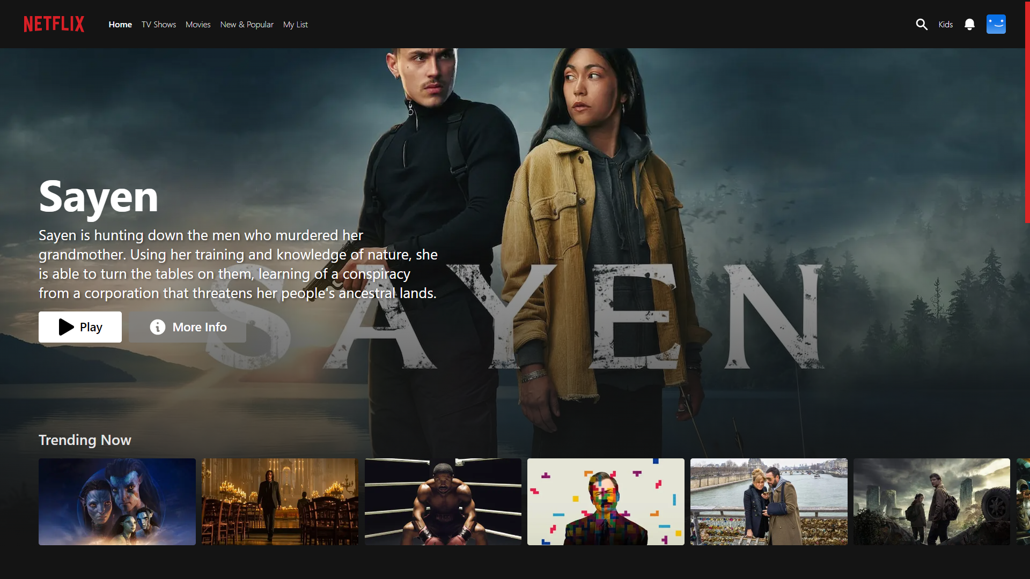Image resolution: width=1030 pixels, height=579 pixels.
Task: Switch to the TV Shows section
Action: tap(158, 24)
